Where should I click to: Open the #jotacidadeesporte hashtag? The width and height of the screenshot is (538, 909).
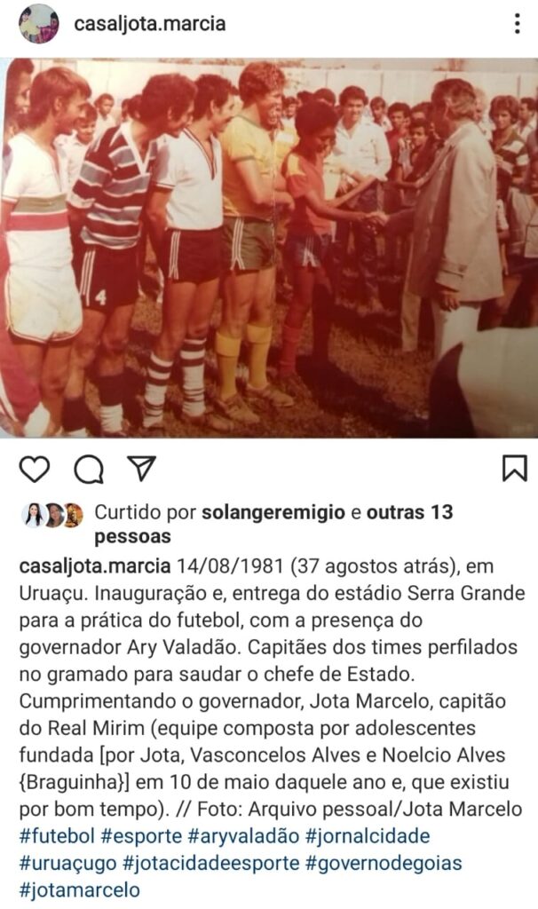pyautogui.click(x=211, y=863)
